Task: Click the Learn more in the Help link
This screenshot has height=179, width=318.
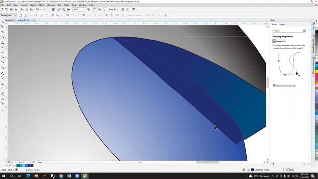Action: (286, 85)
